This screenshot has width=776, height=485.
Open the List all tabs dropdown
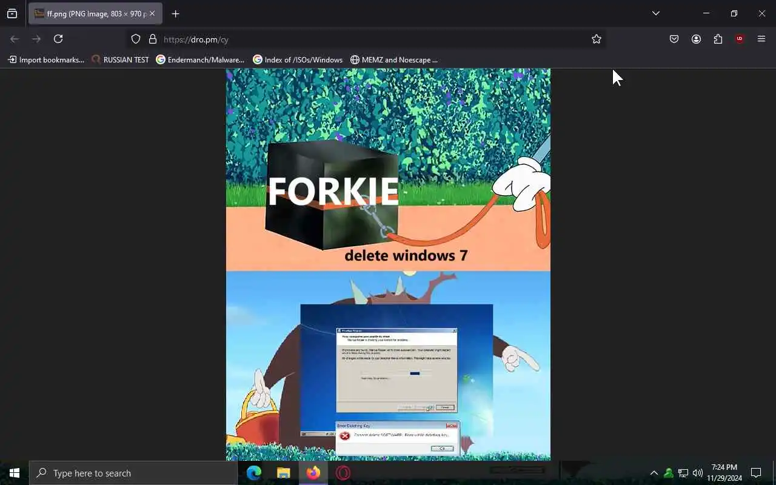pyautogui.click(x=655, y=13)
